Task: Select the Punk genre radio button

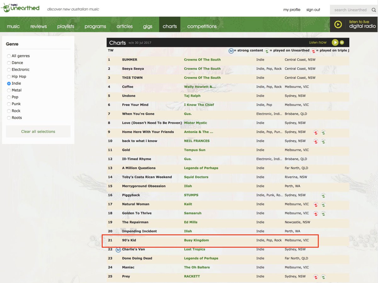Action: pos(9,104)
